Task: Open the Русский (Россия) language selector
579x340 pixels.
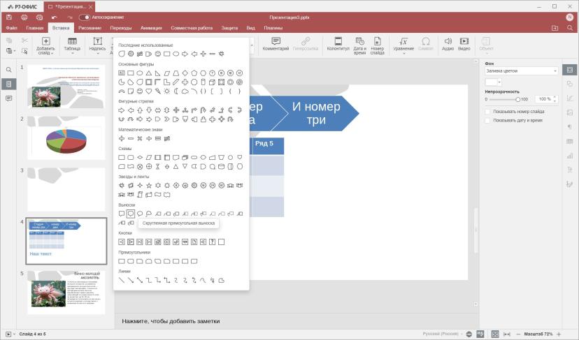Action: coord(442,334)
